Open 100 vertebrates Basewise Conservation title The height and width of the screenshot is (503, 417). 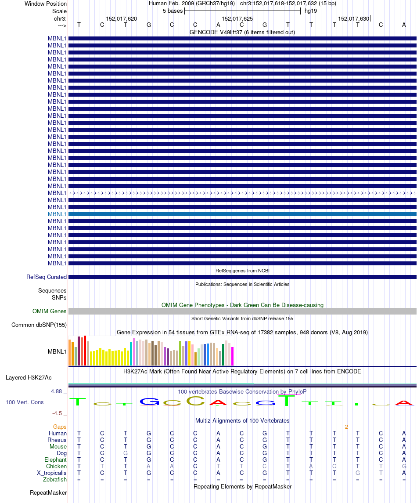[242, 392]
